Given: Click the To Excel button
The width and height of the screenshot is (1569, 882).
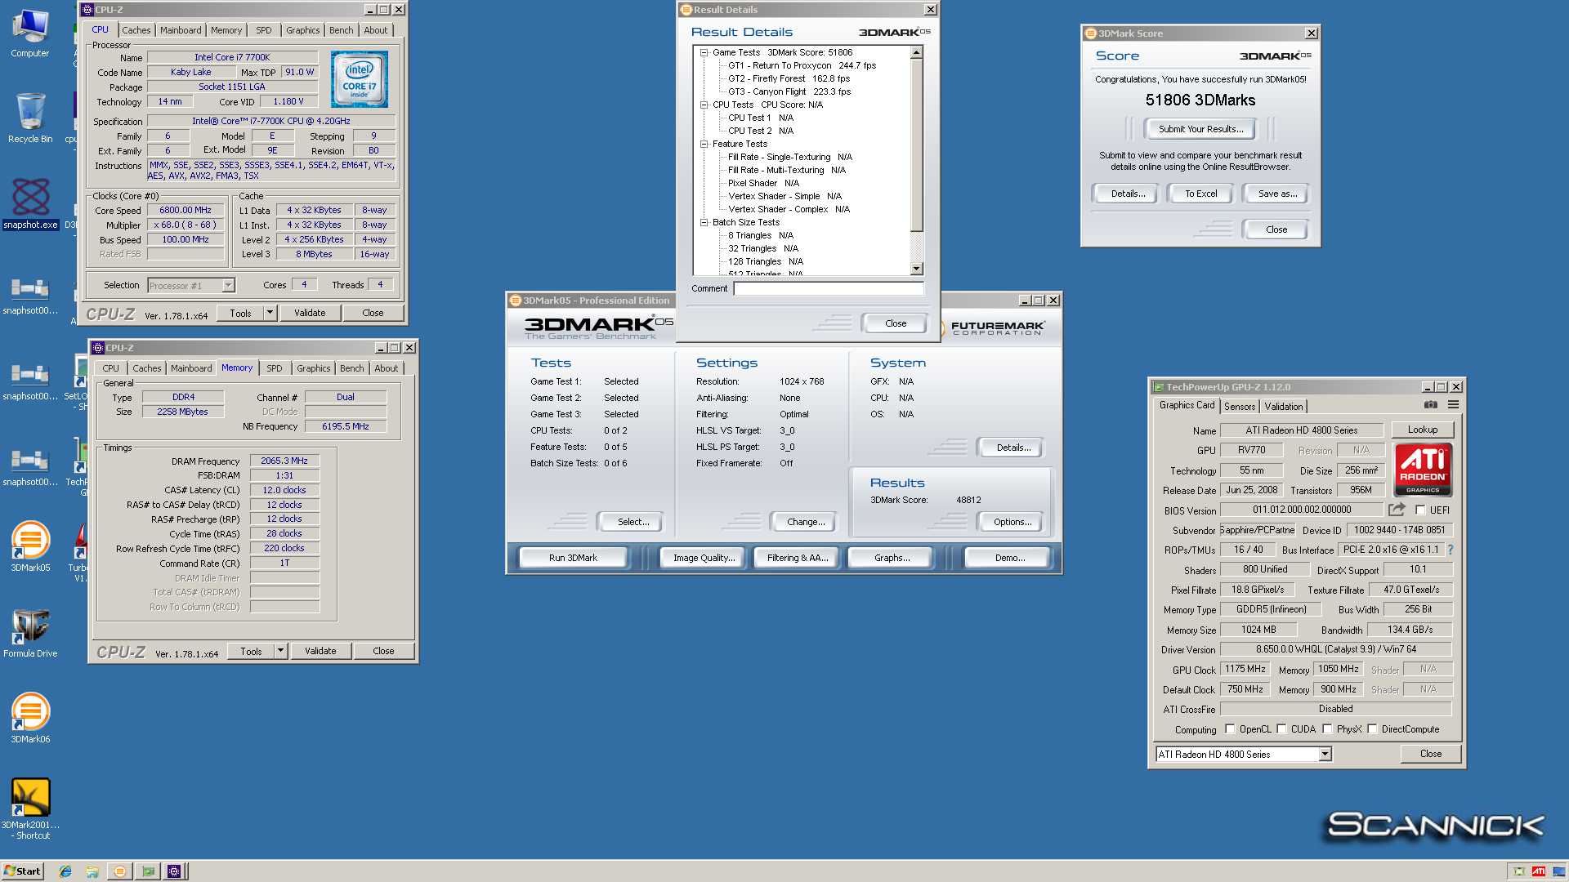Looking at the screenshot, I should point(1200,194).
